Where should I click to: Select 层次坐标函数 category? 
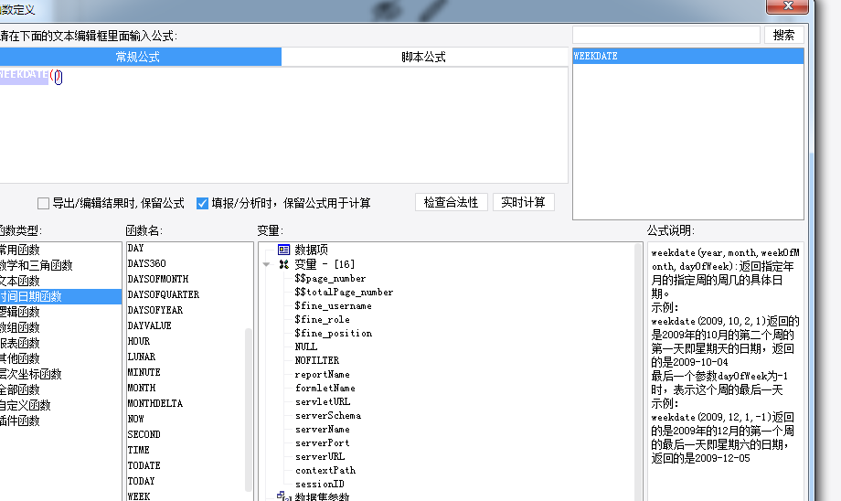(60, 375)
